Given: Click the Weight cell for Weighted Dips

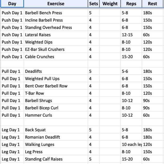Looking at the screenshot, I should pos(110,42).
